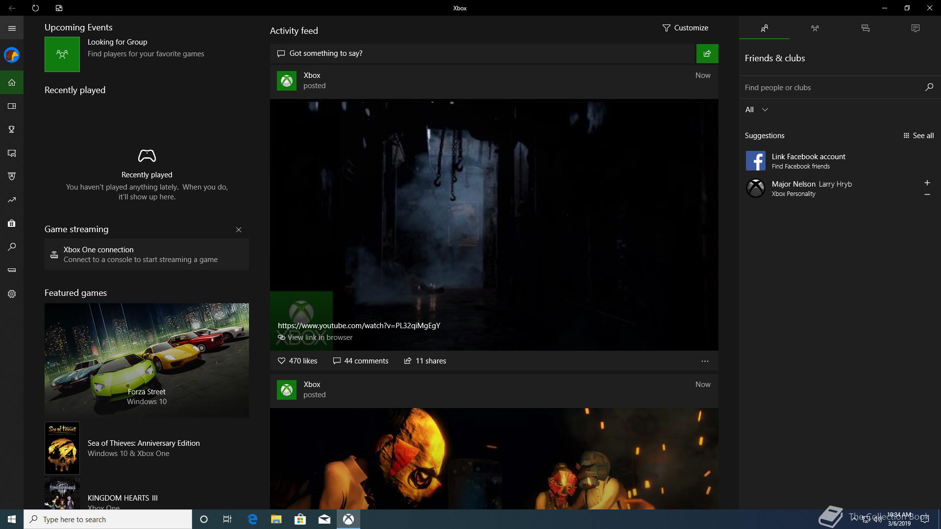The height and width of the screenshot is (529, 941).
Task: Switch to the Activity alerts tab
Action: (x=915, y=28)
